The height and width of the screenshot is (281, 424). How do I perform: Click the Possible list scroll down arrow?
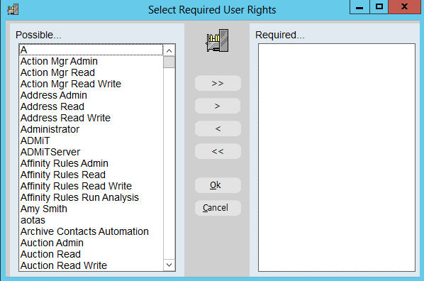(x=169, y=265)
